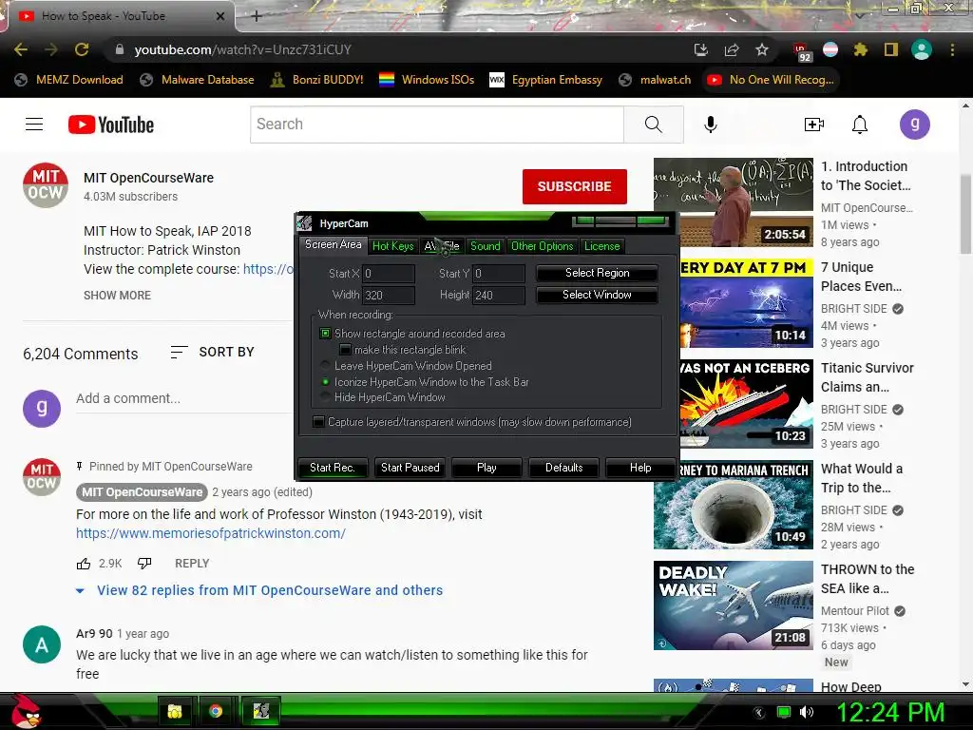Click HyperCam Help button
973x730 pixels.
(640, 468)
